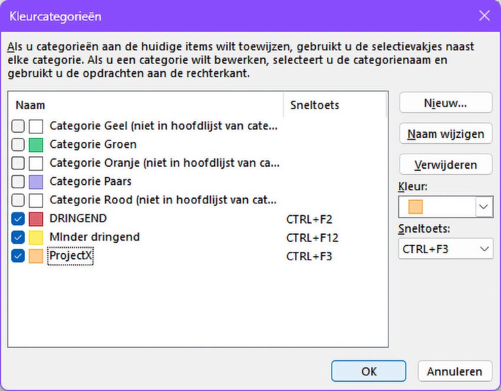Uncheck the DRINGEND category checkbox
501x391 pixels.
coord(18,219)
